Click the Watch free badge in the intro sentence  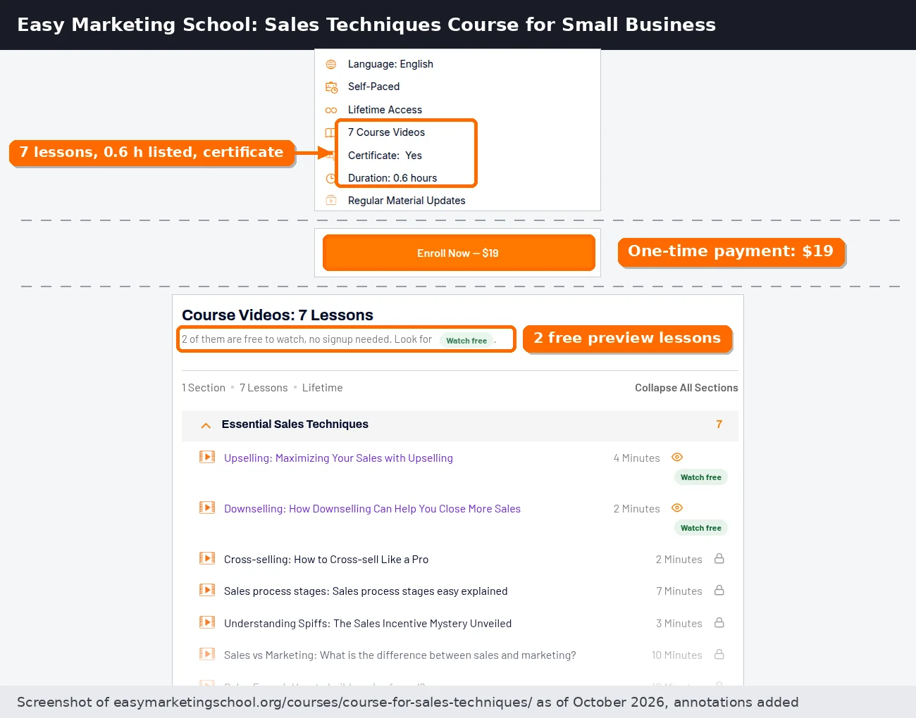click(x=466, y=341)
